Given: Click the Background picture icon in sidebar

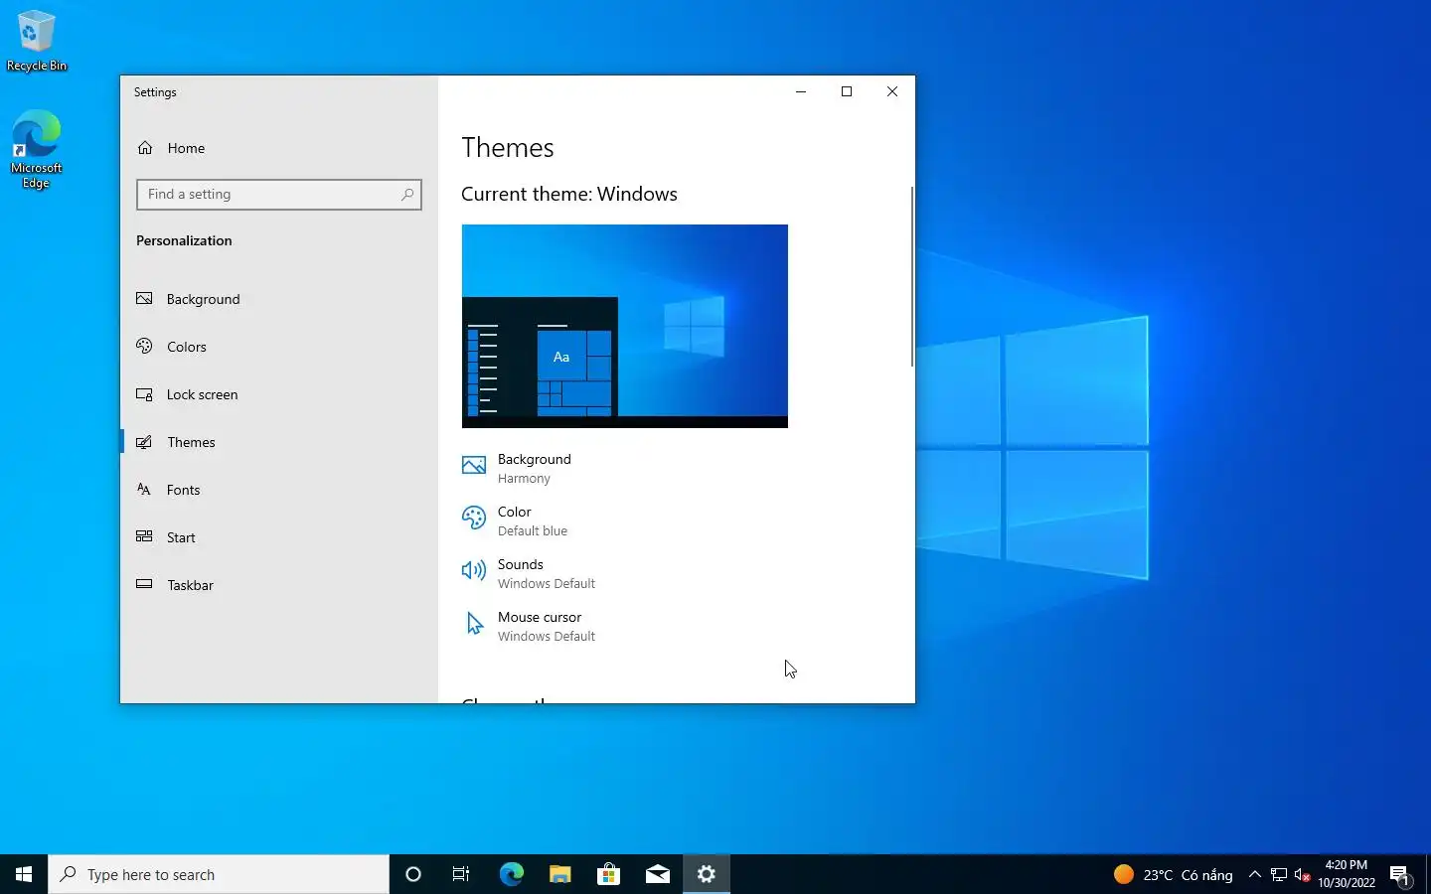Looking at the screenshot, I should (x=144, y=298).
